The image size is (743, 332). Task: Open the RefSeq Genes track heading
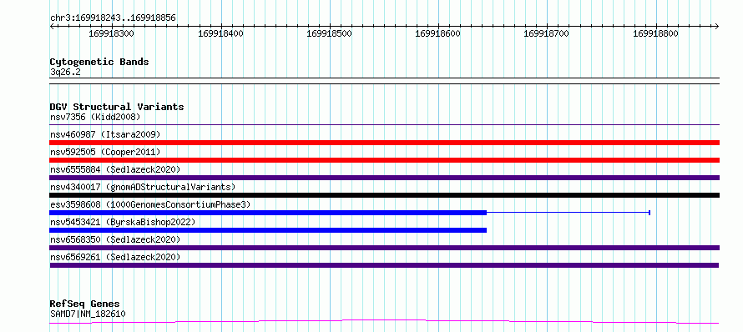(x=84, y=304)
